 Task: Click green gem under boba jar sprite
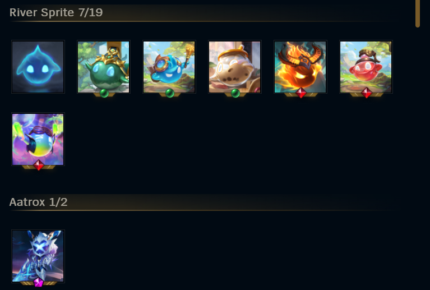(x=235, y=93)
